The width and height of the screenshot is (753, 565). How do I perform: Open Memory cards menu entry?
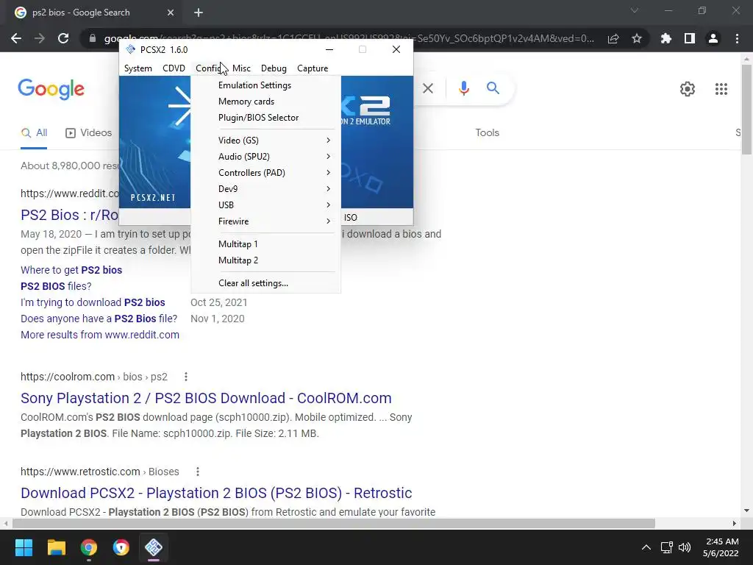pos(265,102)
